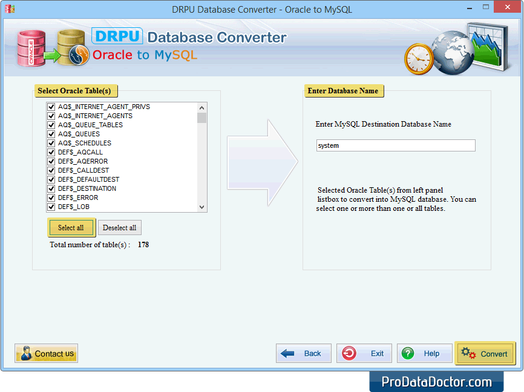Toggle AQ$_QUEUES checkbox

[x=51, y=134]
